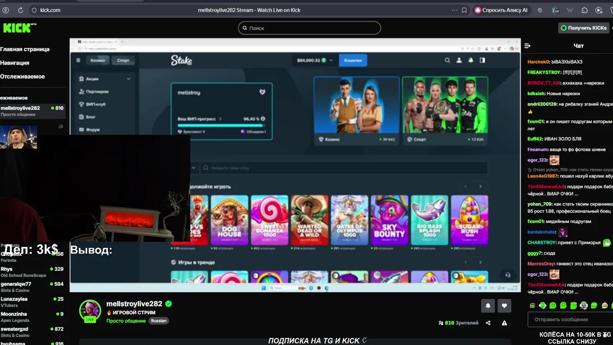Launch Big Bass Splash 1000
The height and width of the screenshot is (345, 613).
click(x=430, y=220)
